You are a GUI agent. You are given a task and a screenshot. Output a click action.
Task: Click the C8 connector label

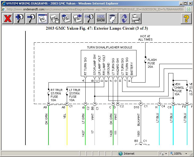pos(170,107)
